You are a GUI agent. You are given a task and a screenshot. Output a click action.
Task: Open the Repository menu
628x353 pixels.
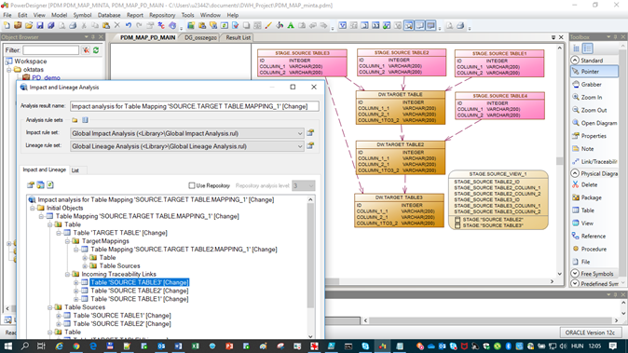[162, 15]
